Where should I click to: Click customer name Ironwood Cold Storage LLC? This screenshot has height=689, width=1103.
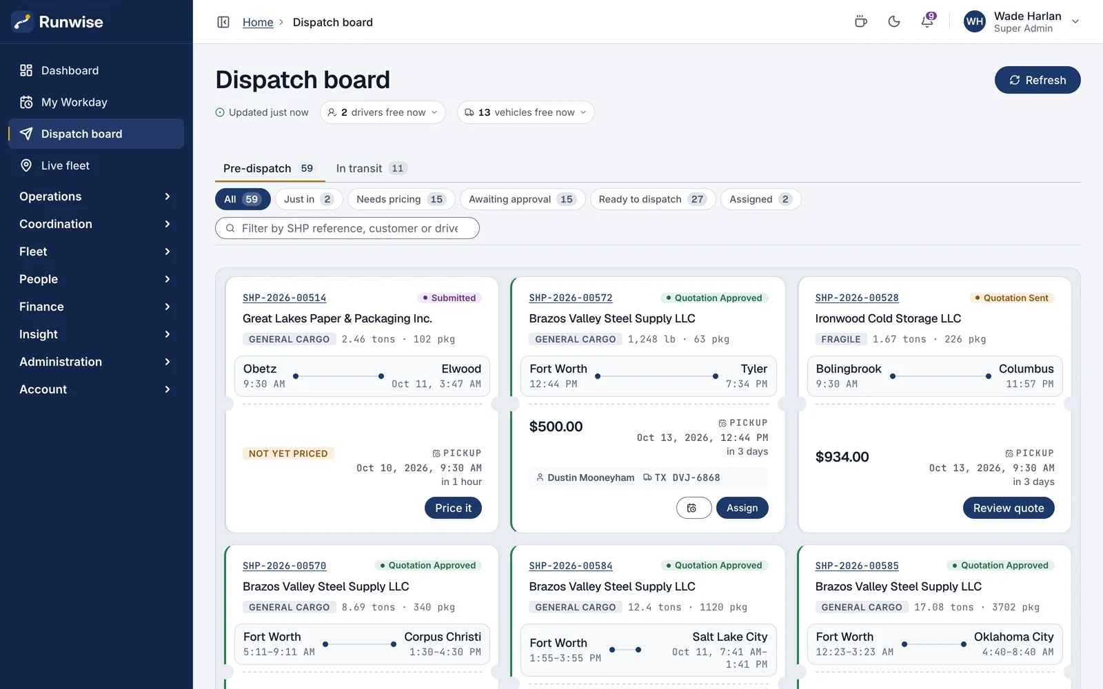888,318
